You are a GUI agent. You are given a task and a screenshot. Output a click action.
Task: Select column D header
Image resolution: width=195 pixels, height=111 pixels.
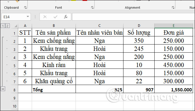click(139, 26)
